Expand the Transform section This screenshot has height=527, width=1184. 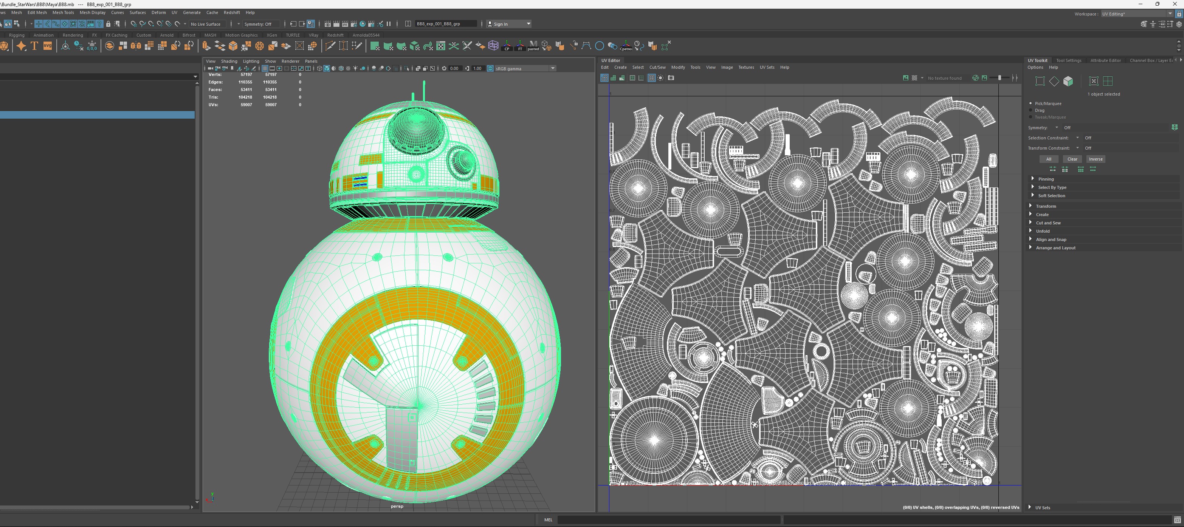click(1104, 206)
